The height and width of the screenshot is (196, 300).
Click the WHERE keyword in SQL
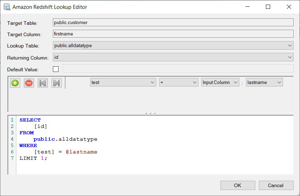click(x=28, y=145)
